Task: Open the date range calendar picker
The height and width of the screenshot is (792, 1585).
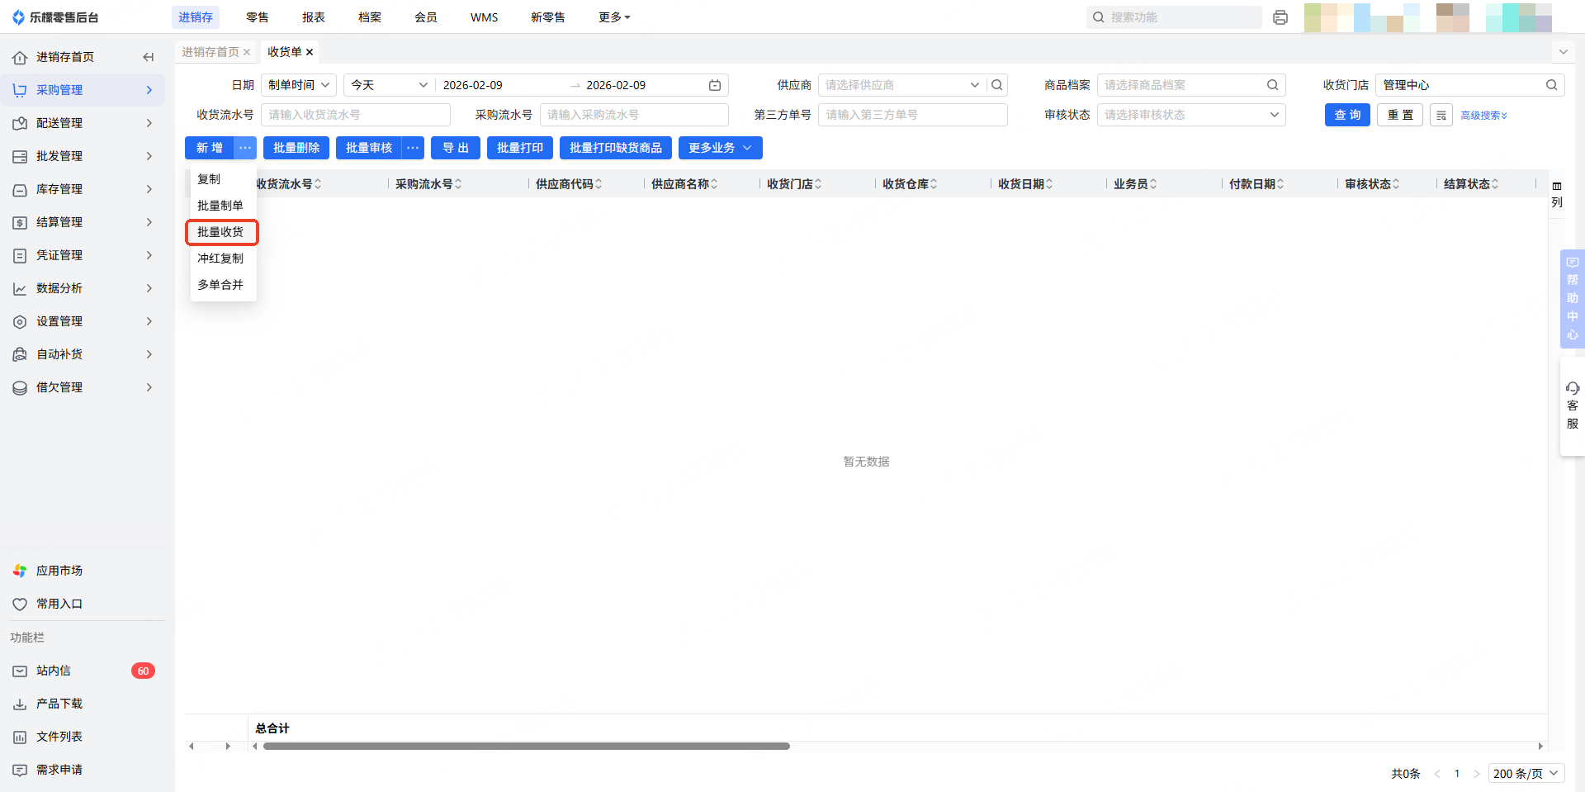Action: pos(715,85)
